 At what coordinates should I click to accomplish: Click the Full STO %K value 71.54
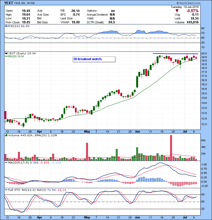[x=51, y=190]
